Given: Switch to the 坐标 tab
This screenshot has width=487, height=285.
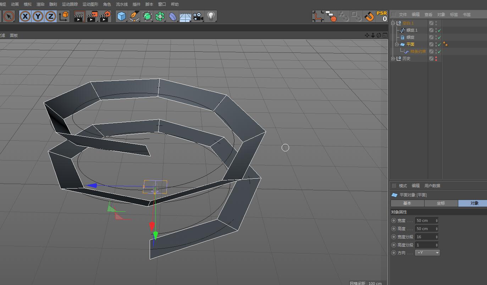Looking at the screenshot, I should pyautogui.click(x=441, y=203).
